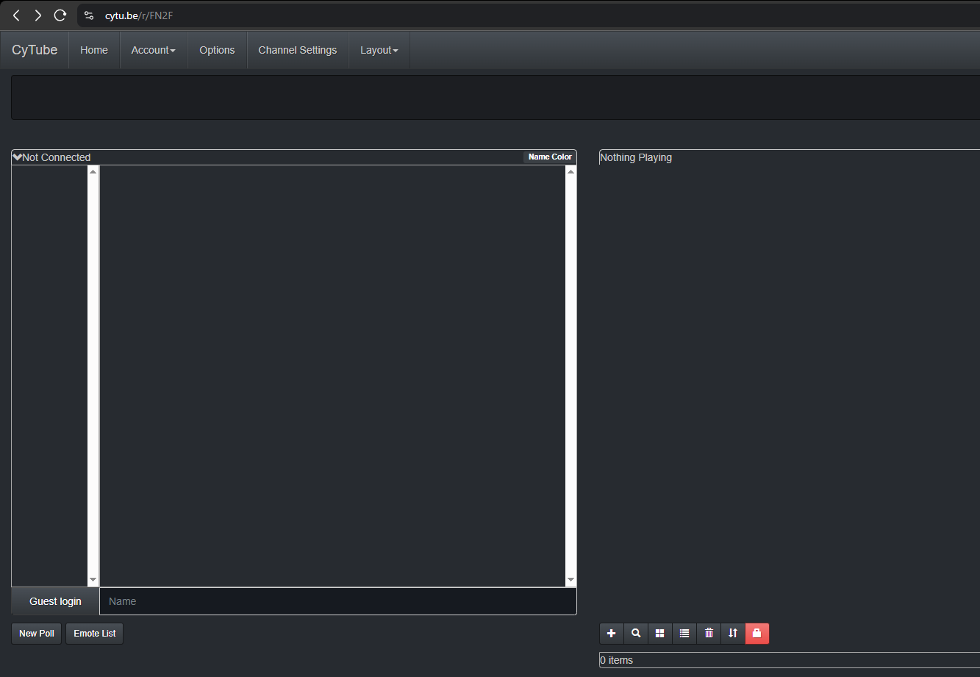This screenshot has height=677, width=980.
Task: Click the user list scrollbar up arrow
Action: [x=93, y=171]
